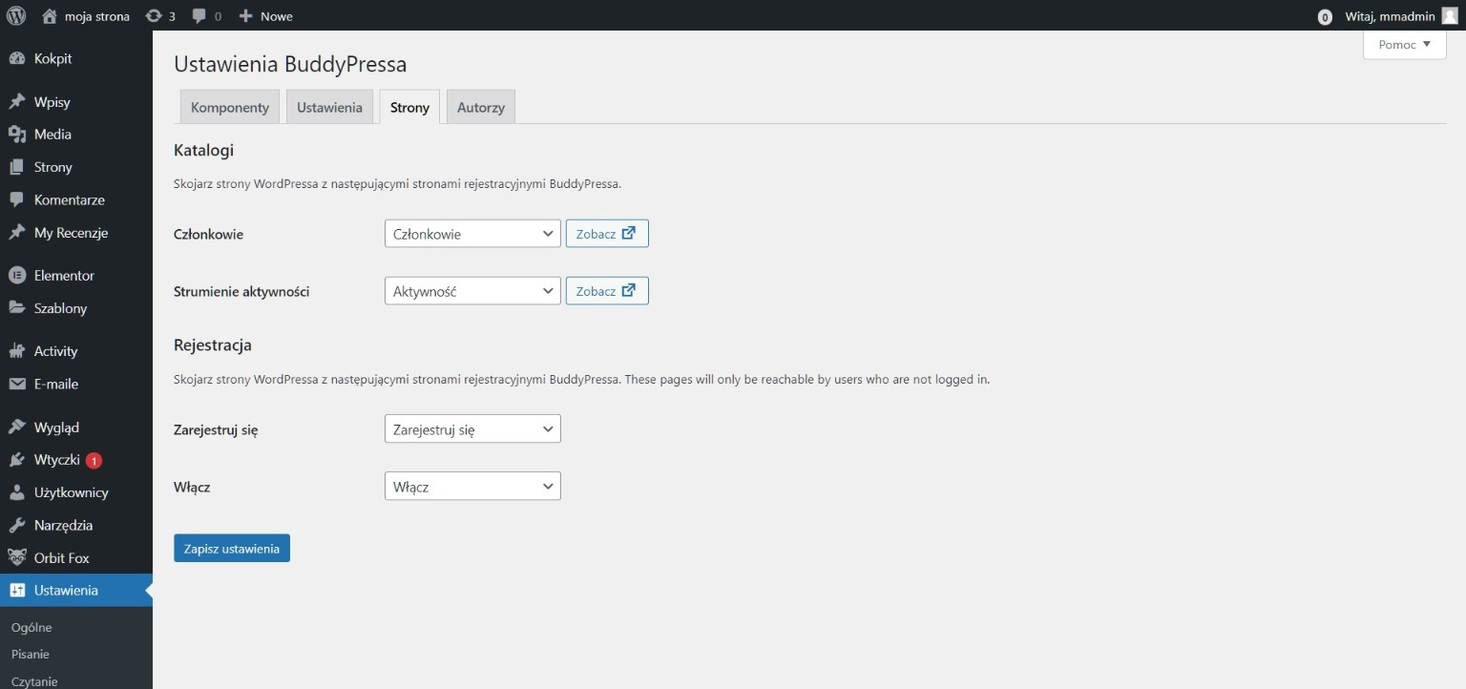Click the Kokpit dashboard icon
1466x689 pixels.
tap(16, 58)
